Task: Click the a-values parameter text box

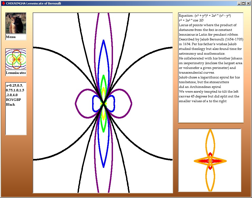Action: tap(16, 109)
